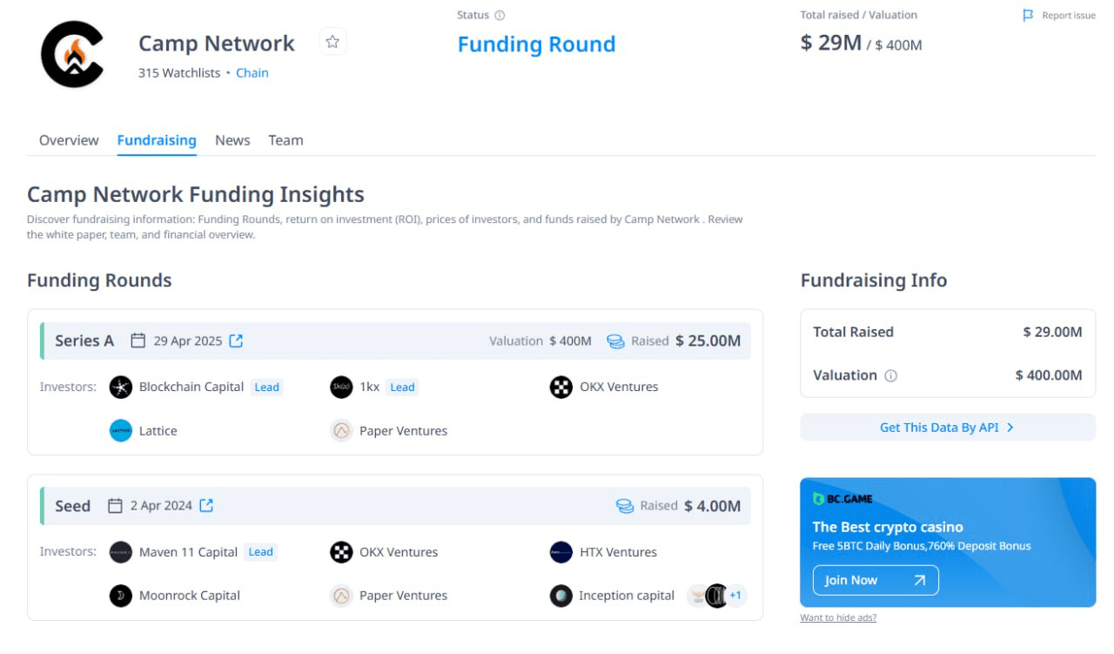Click the Inception capital investor name
Image resolution: width=1114 pixels, height=654 pixels.
pyautogui.click(x=627, y=596)
